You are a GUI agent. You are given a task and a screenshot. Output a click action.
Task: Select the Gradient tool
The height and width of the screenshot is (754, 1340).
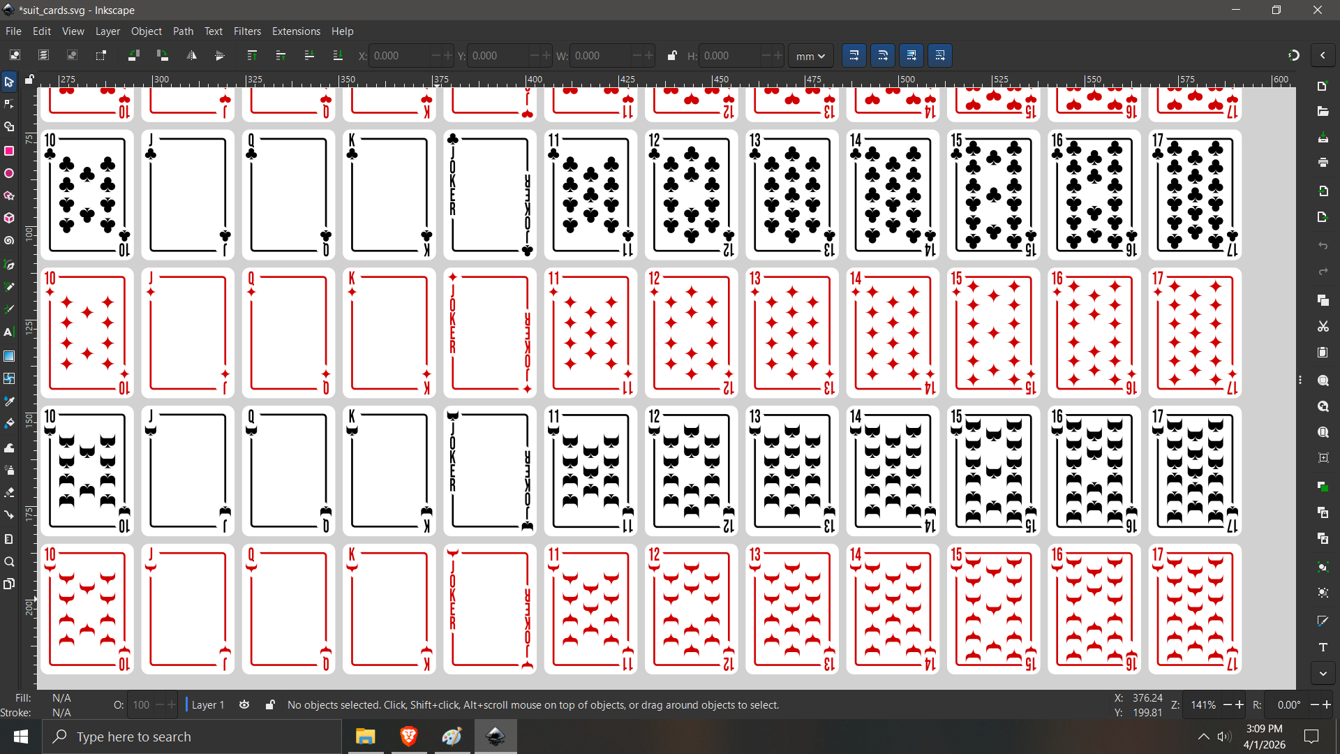click(x=9, y=356)
